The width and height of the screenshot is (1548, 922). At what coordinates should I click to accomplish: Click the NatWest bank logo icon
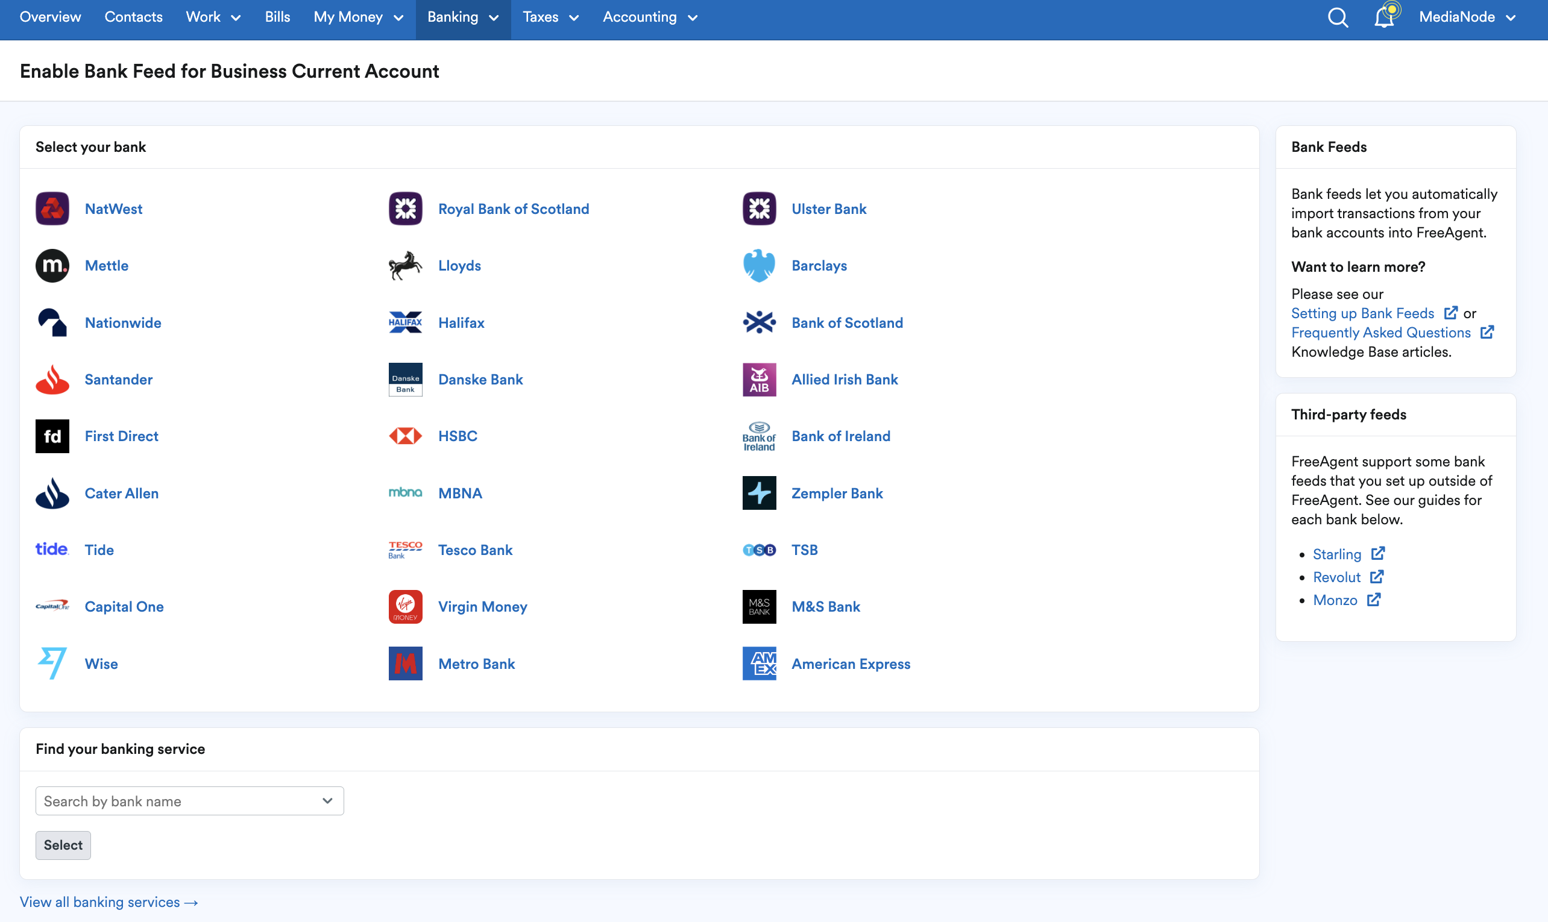tap(52, 209)
